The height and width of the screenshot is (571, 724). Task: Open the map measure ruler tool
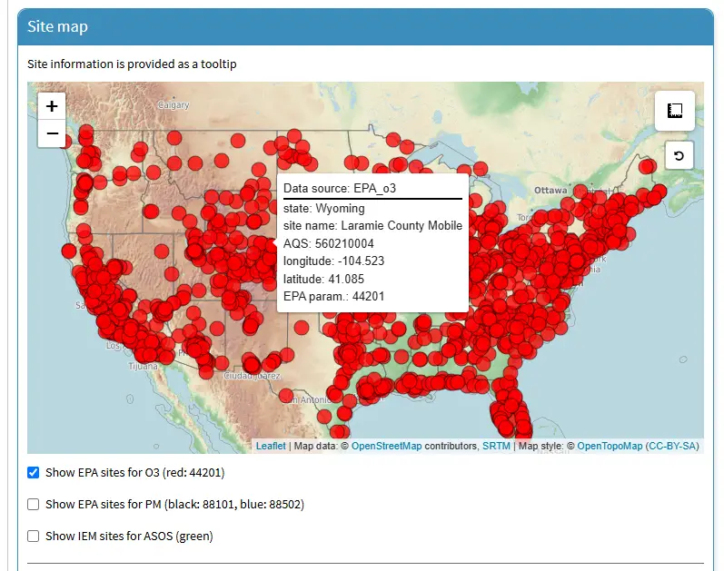pos(674,111)
